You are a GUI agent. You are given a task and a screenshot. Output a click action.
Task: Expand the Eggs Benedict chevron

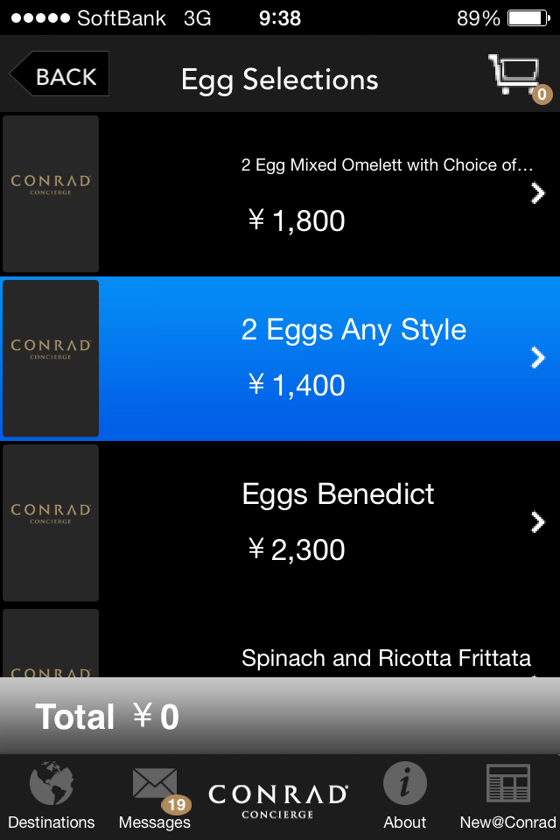point(537,521)
